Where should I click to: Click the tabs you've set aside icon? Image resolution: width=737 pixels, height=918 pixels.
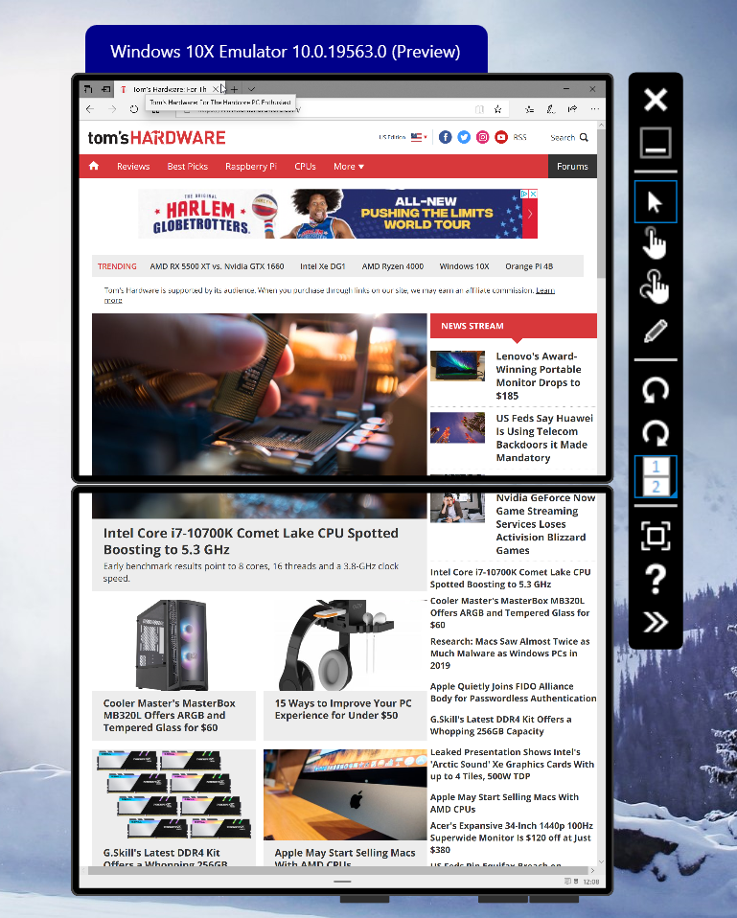(88, 89)
